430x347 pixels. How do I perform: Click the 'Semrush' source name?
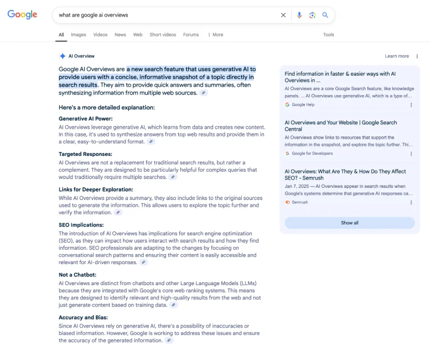(300, 202)
